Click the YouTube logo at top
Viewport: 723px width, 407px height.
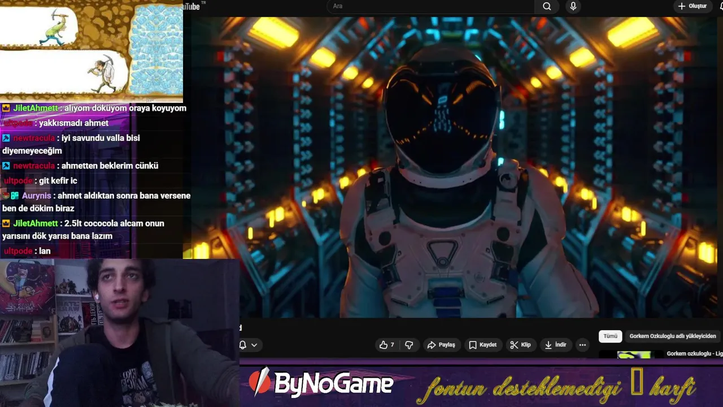[193, 6]
